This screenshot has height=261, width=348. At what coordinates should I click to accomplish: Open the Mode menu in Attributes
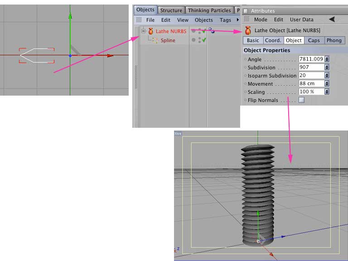[x=261, y=19]
